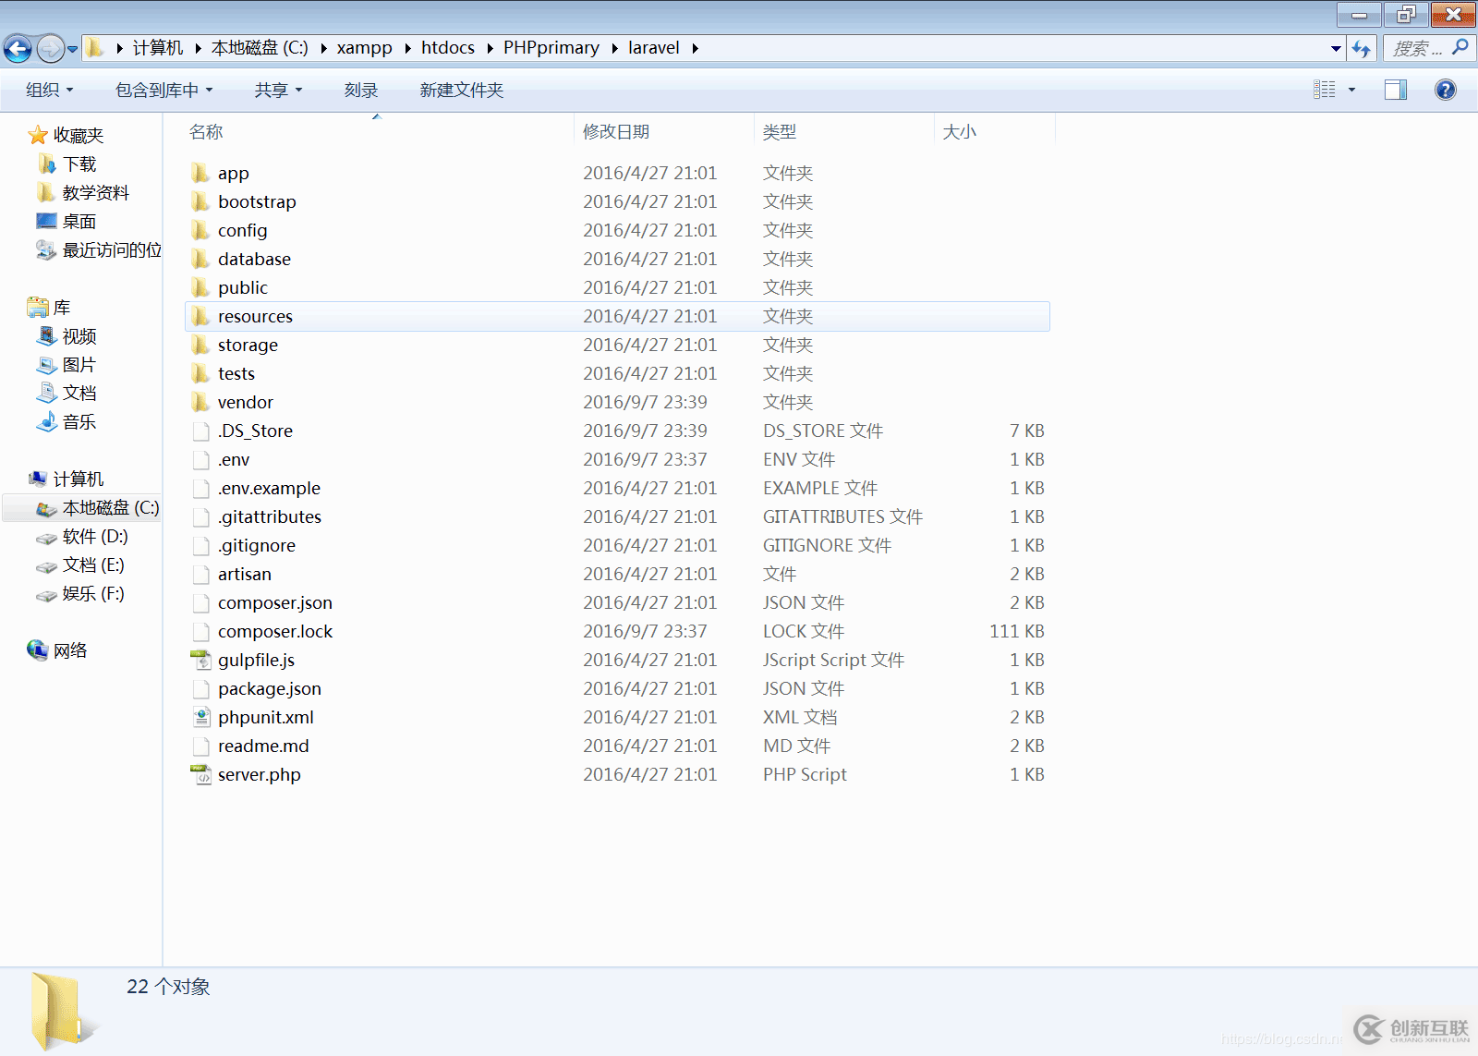Click 计算机 in the address breadcrumb

coord(158,48)
